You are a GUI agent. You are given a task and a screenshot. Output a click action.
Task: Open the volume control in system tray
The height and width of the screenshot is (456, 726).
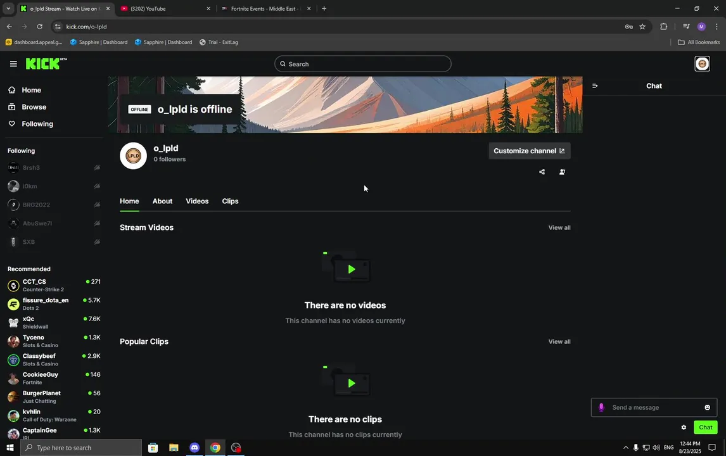(x=656, y=448)
